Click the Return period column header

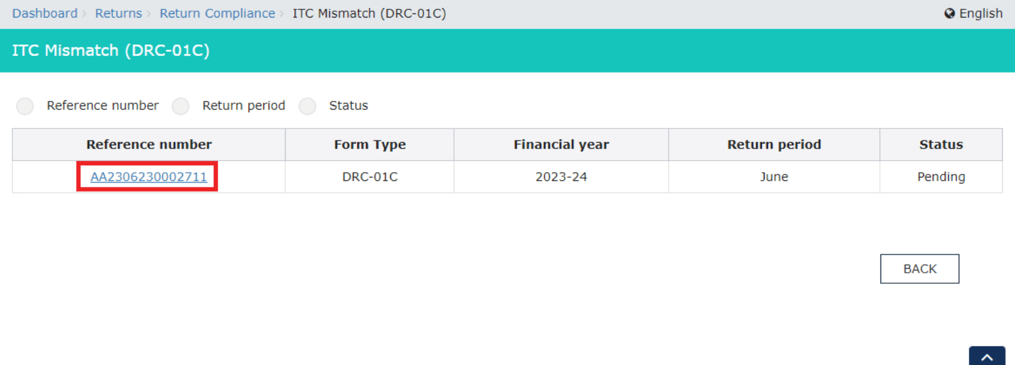click(x=774, y=145)
